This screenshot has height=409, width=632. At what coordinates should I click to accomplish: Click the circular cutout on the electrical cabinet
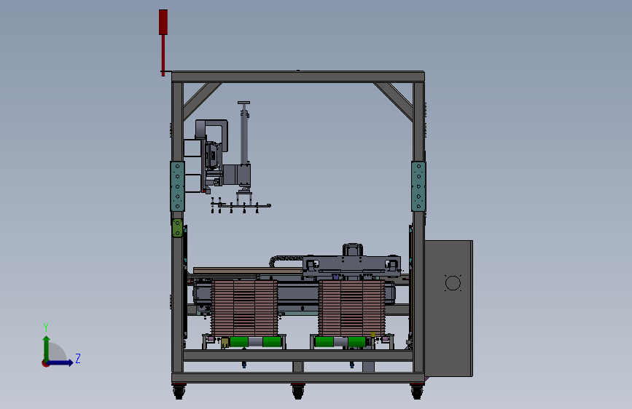(453, 283)
